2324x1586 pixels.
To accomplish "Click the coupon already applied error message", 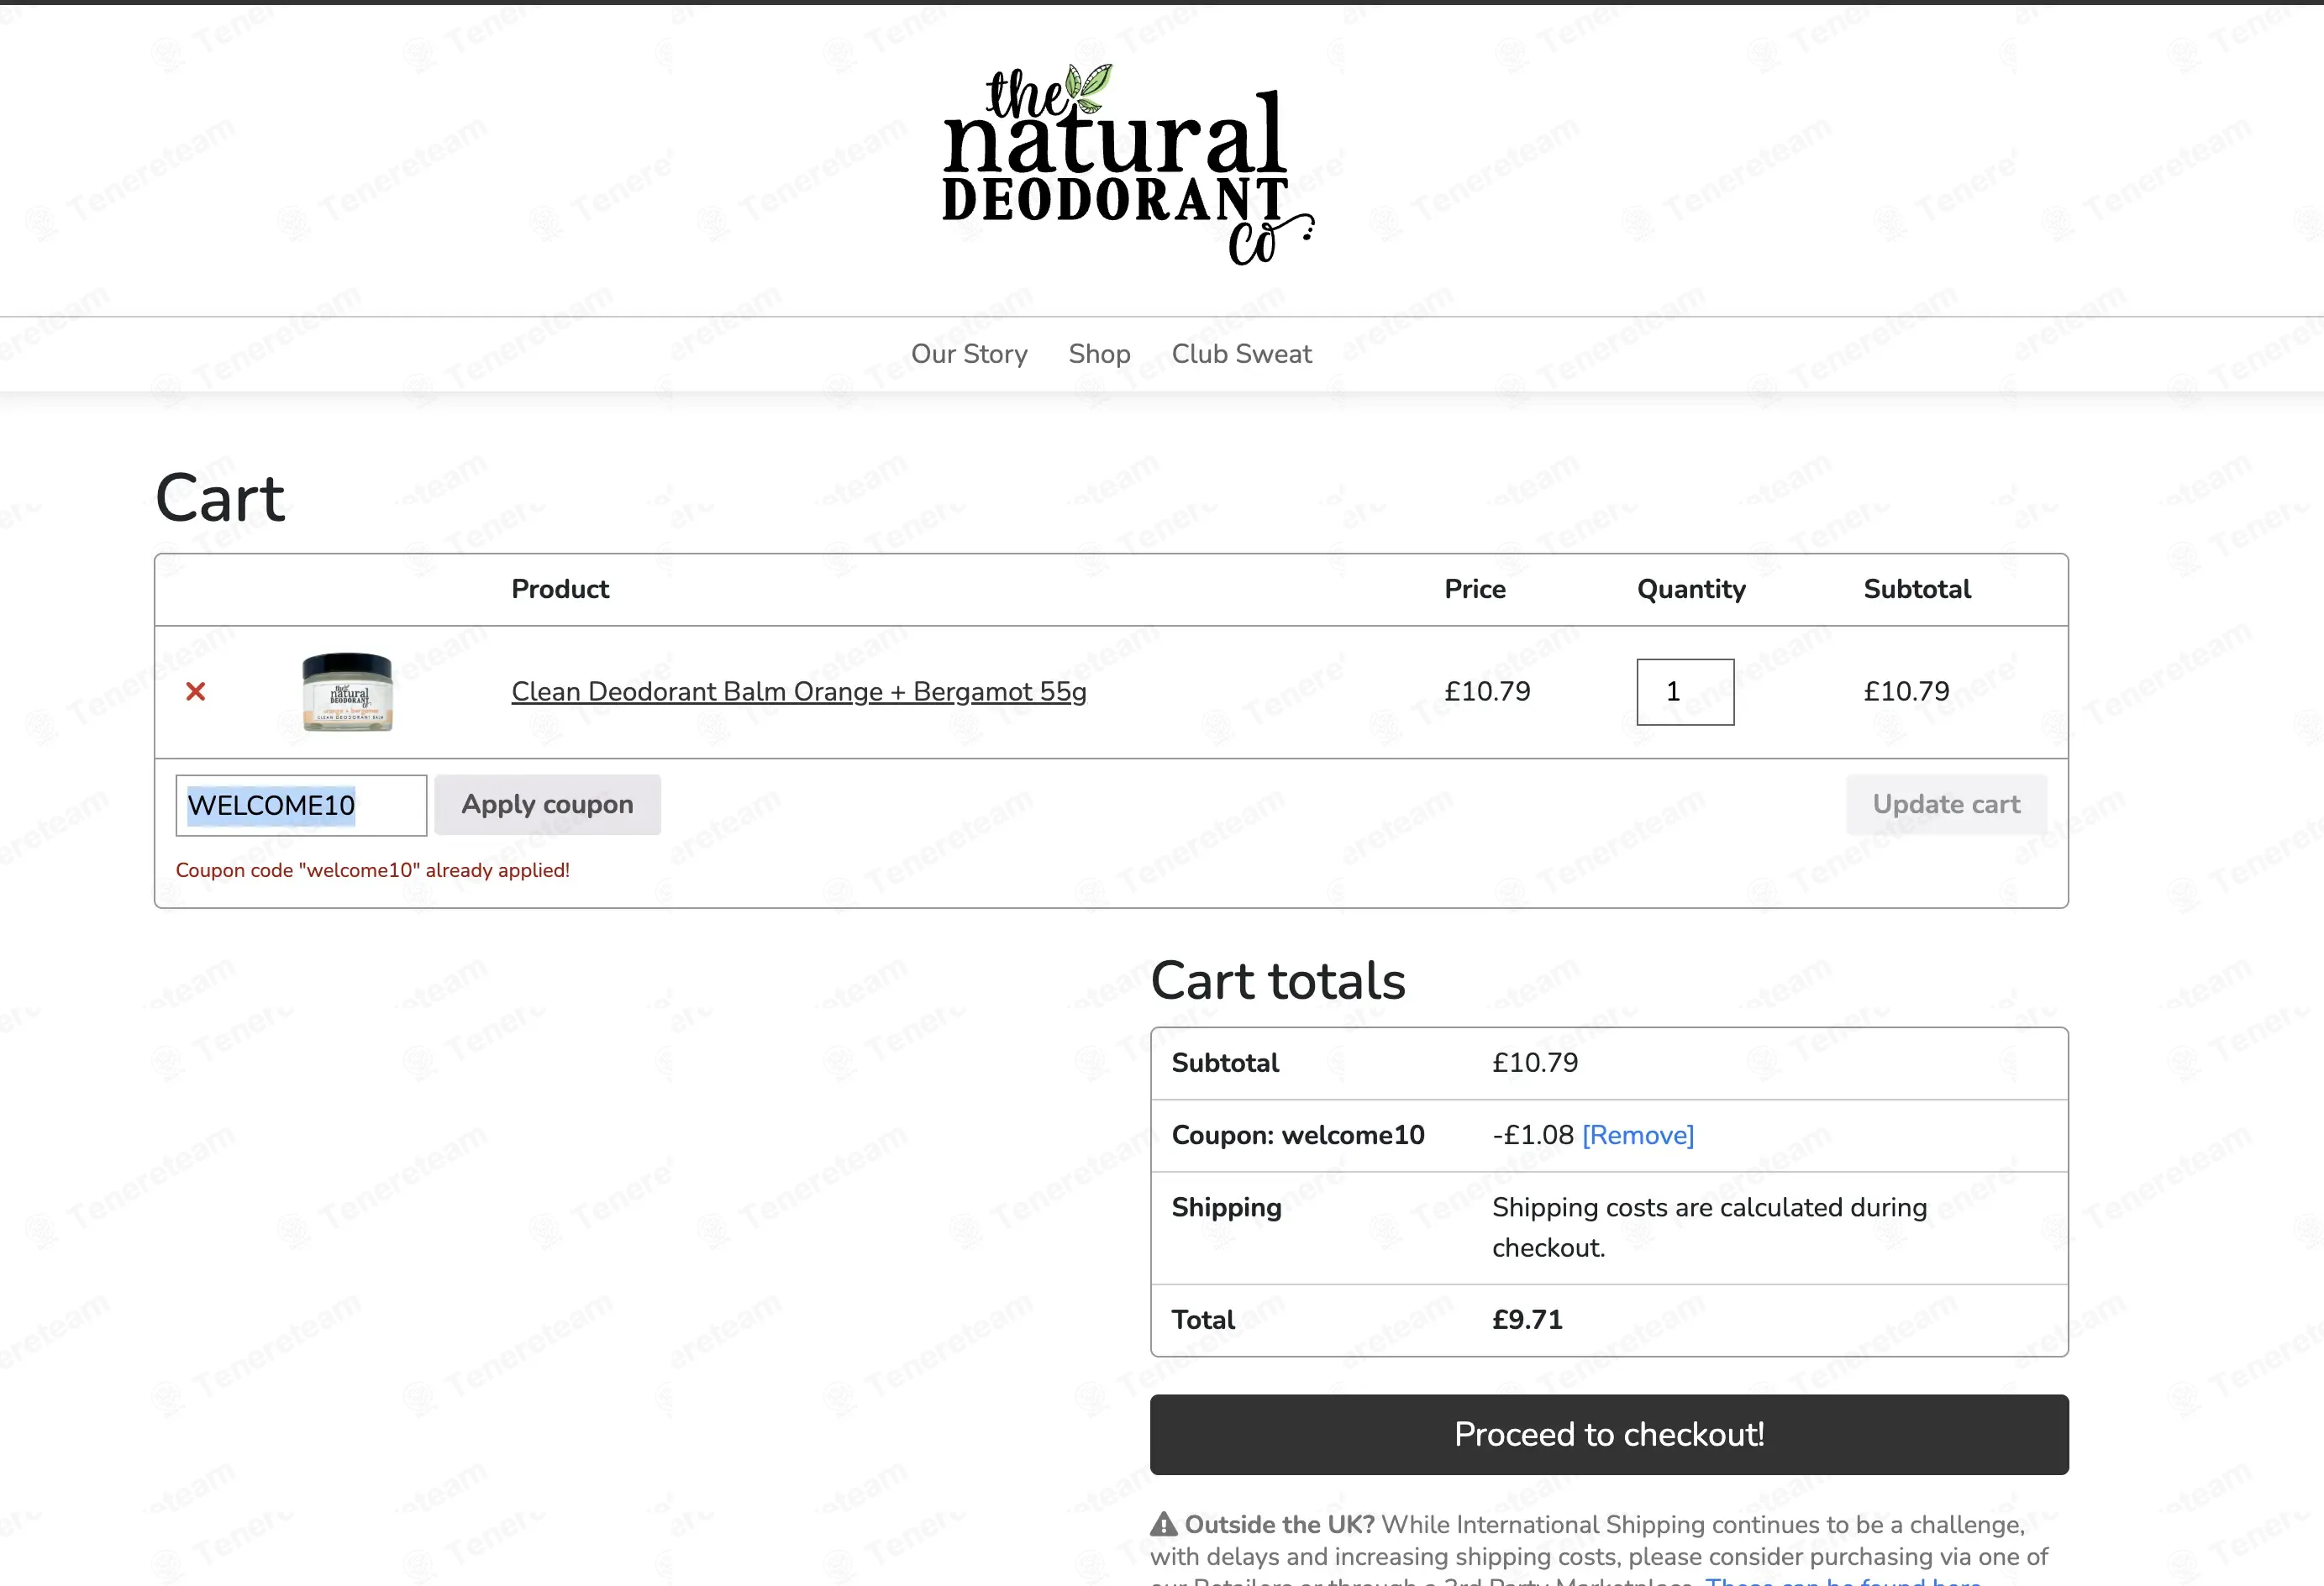I will [373, 870].
